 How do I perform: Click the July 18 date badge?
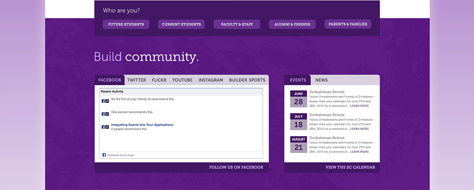pos(298,122)
